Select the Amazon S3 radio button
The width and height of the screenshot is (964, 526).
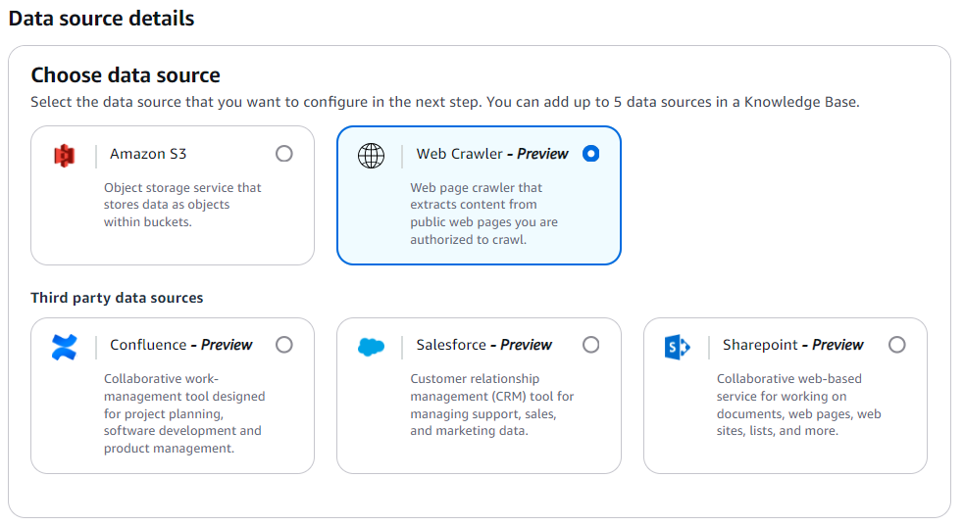click(284, 154)
